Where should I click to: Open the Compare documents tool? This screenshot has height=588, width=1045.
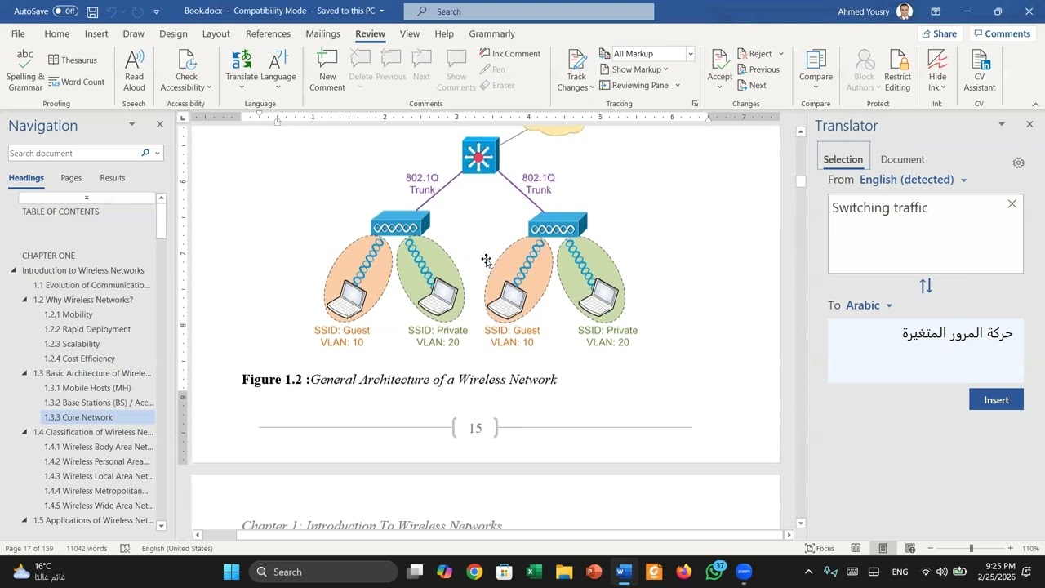816,70
